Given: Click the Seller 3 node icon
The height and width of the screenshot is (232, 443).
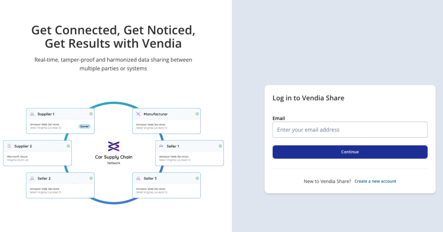Looking at the screenshot, I should [138, 178].
